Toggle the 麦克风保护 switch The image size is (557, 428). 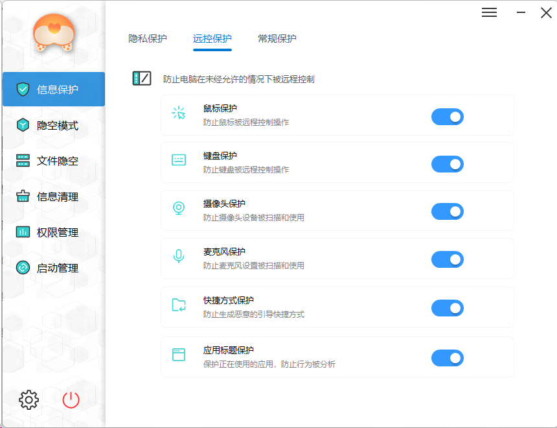tap(448, 259)
